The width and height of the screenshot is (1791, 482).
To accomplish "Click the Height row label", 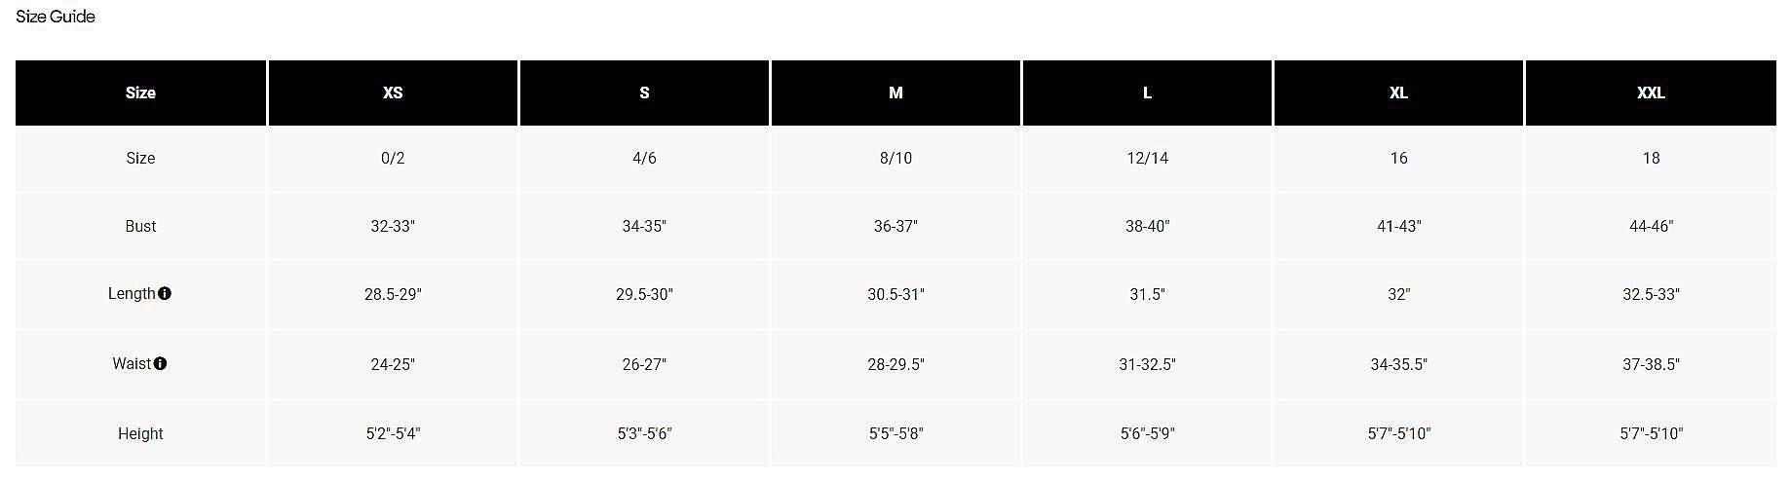I will [x=140, y=433].
